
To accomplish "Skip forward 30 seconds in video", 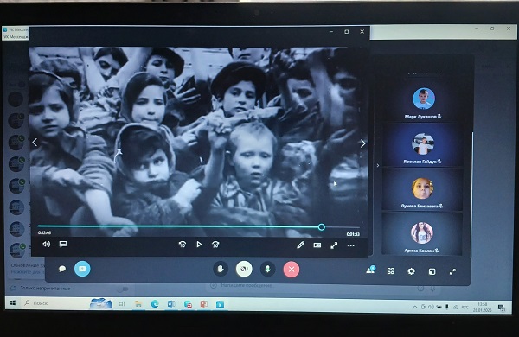I will pyautogui.click(x=215, y=245).
